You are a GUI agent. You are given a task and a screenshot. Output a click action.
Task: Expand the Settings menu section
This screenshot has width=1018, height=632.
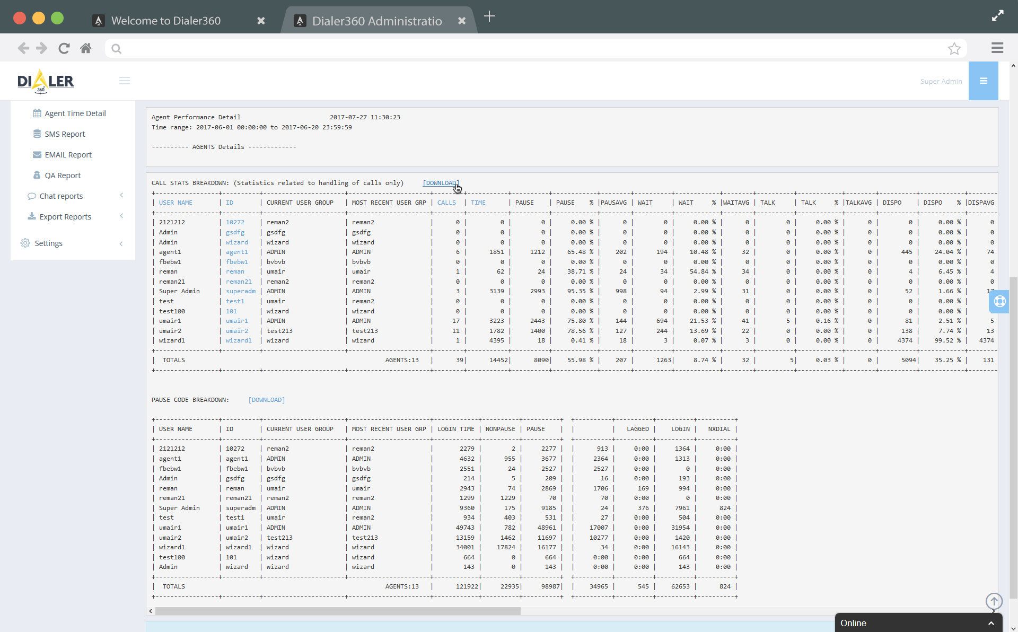pos(48,243)
